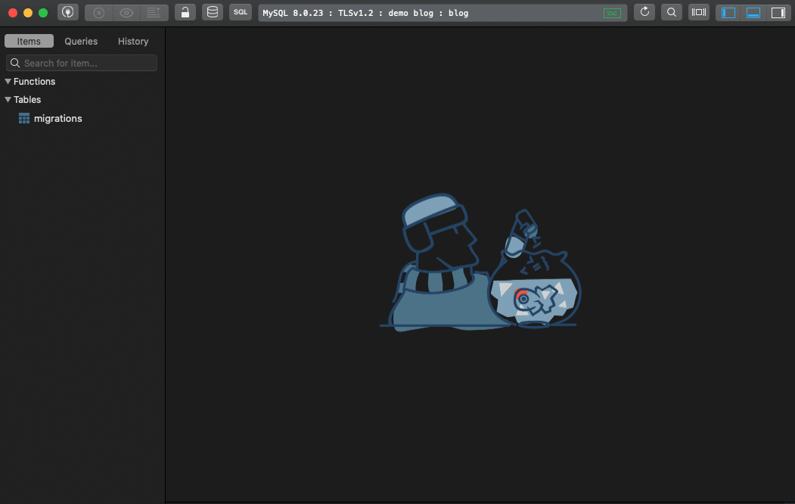Minimize window with yellow button
The width and height of the screenshot is (795, 504).
point(28,13)
